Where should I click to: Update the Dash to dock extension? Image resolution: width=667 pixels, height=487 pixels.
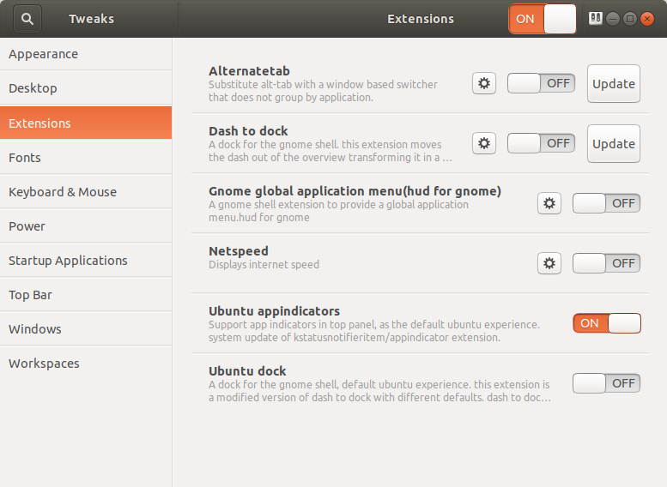[x=614, y=144]
